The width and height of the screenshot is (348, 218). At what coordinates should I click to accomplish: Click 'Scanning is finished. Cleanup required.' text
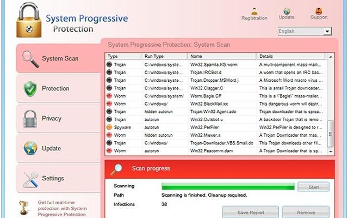204,195
